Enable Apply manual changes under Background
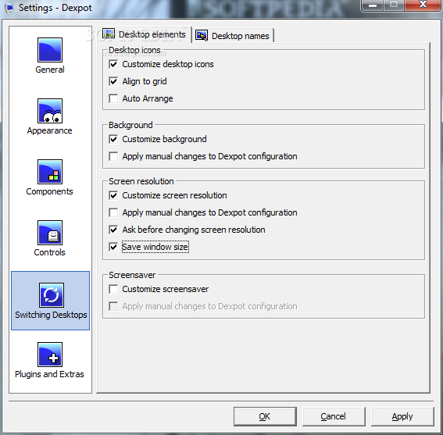This screenshot has width=443, height=435. click(x=113, y=156)
